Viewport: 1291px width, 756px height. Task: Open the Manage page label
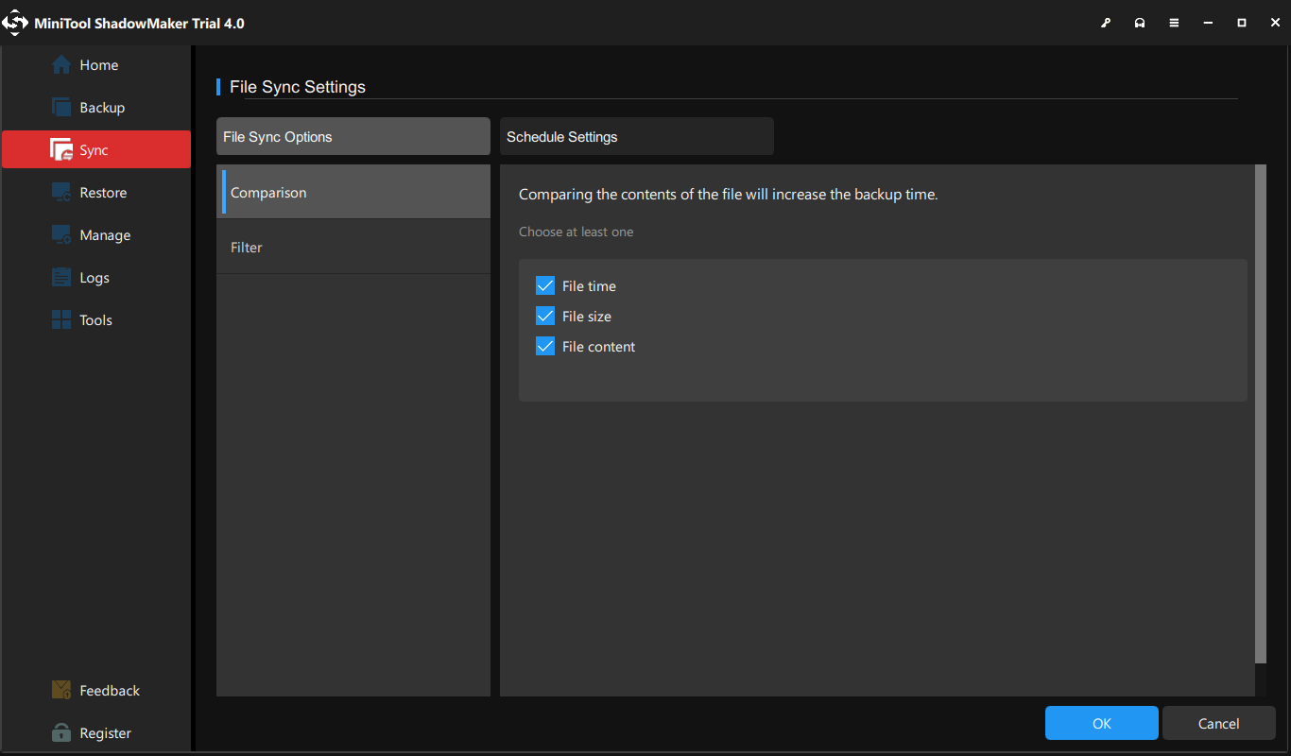(x=105, y=235)
